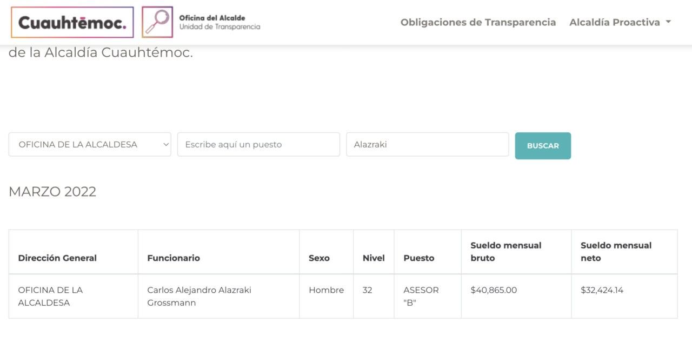
Task: Click the Nivel column header
Action: 374,258
